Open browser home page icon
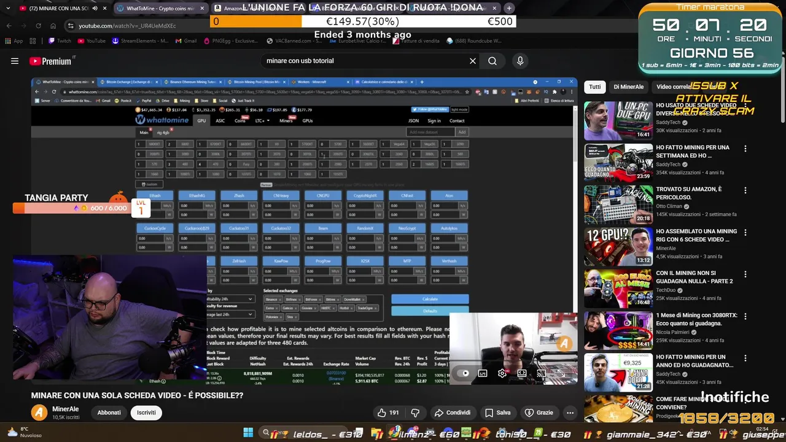The width and height of the screenshot is (786, 442). pyautogui.click(x=53, y=26)
